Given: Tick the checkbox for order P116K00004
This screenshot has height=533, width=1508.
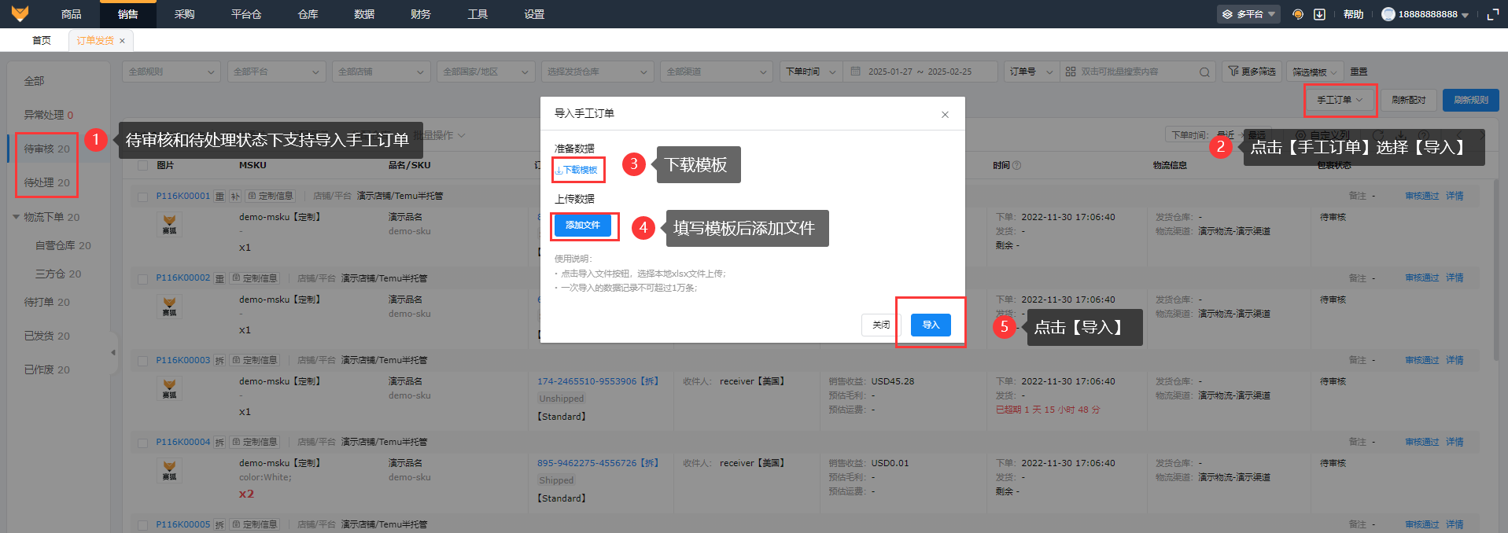Looking at the screenshot, I should point(142,443).
